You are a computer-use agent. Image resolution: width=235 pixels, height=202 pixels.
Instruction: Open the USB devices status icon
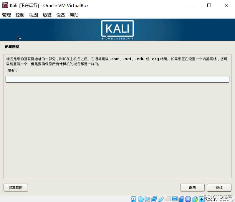161,199
